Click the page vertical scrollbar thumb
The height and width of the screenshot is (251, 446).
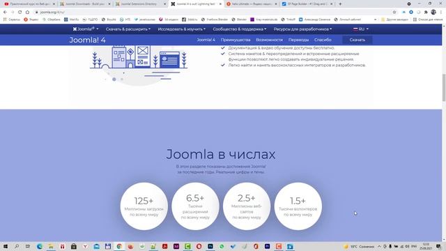point(444,87)
